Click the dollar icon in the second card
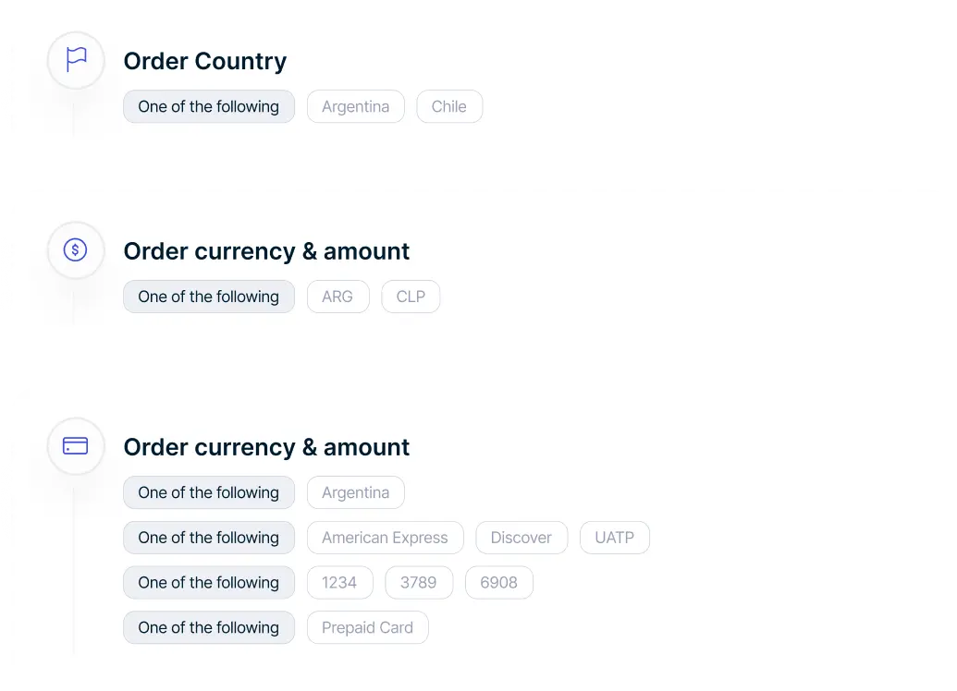Image resolution: width=957 pixels, height=691 pixels. (x=75, y=250)
